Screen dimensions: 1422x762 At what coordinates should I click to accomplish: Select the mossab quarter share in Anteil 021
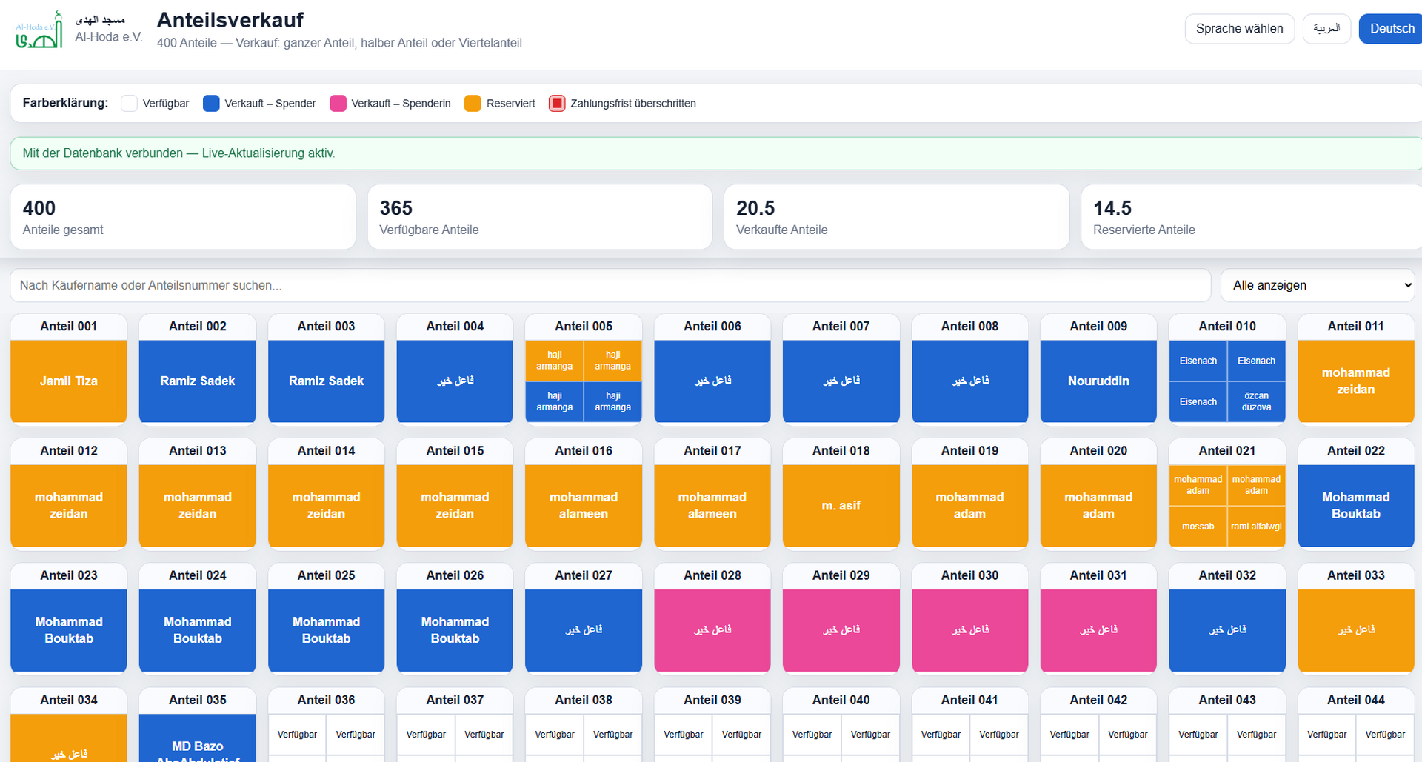(1198, 527)
